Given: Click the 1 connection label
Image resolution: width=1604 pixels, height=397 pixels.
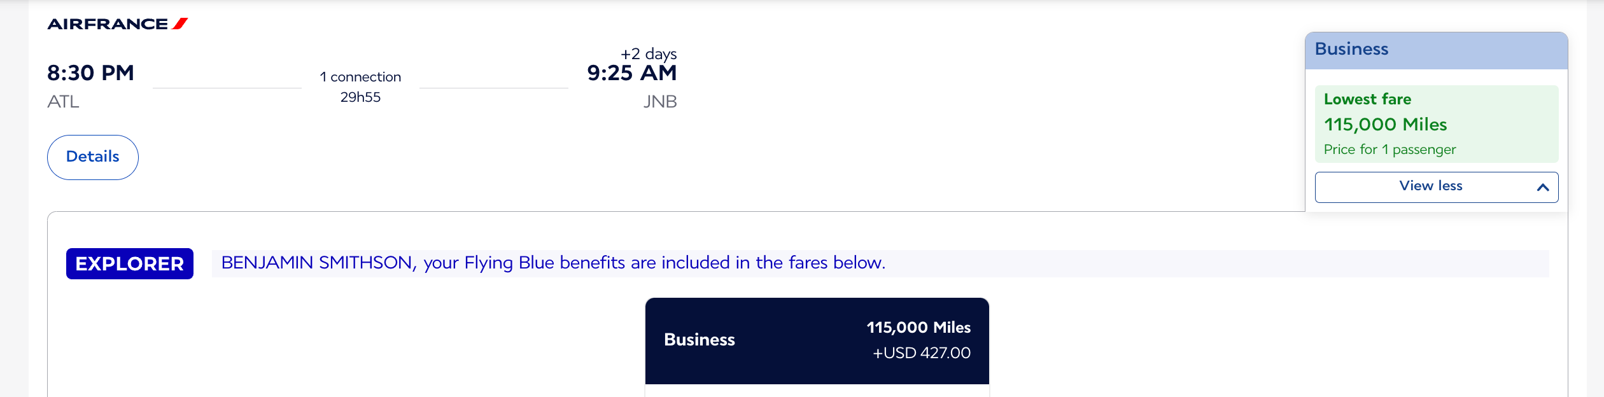Looking at the screenshot, I should click(x=360, y=77).
